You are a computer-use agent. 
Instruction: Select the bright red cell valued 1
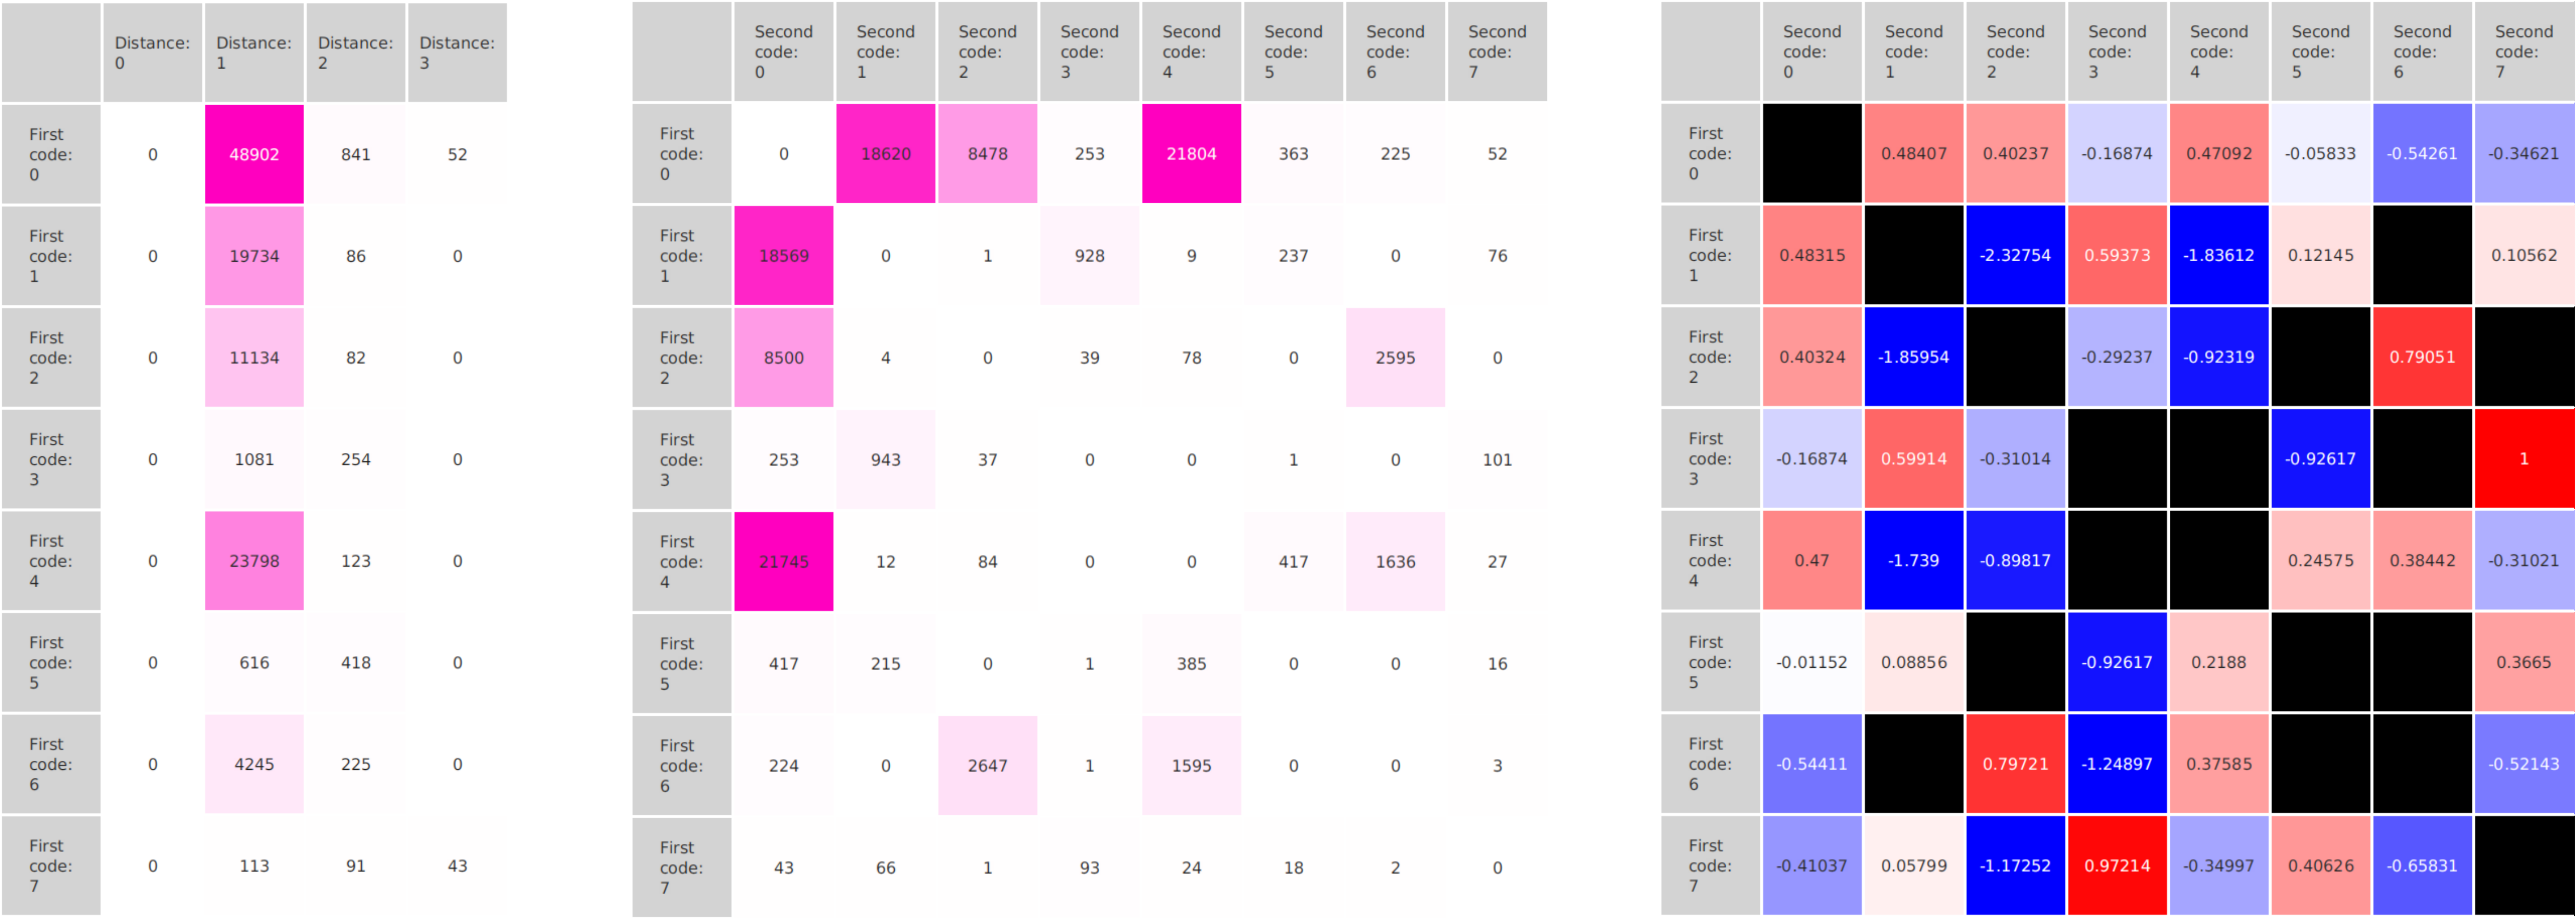2523,459
